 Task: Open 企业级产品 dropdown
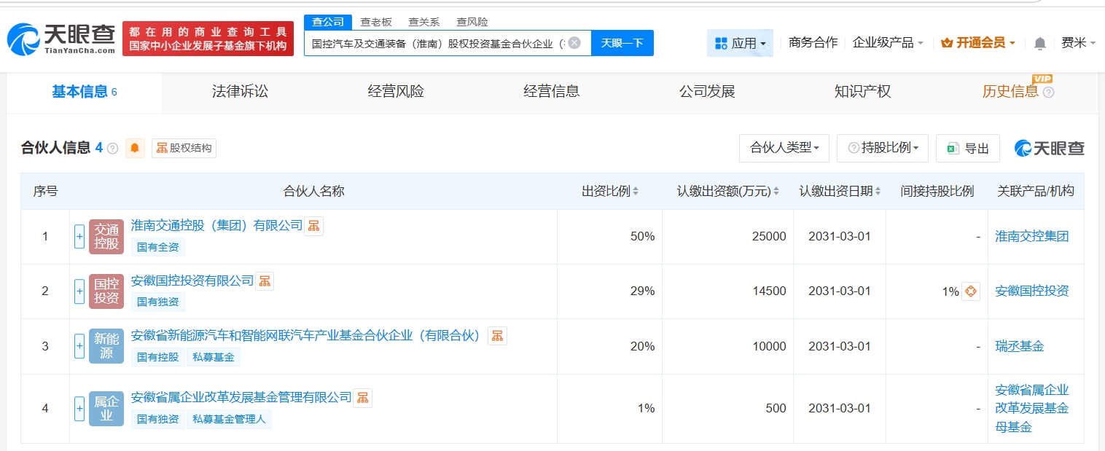pos(888,43)
